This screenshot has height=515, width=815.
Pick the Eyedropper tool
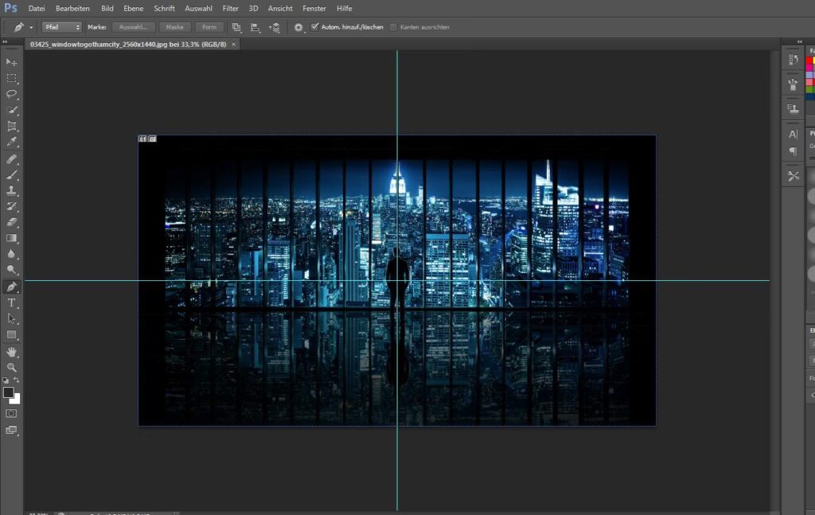click(12, 142)
